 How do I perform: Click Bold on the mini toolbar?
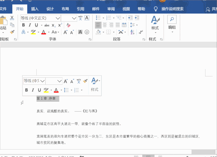[x=26, y=90]
